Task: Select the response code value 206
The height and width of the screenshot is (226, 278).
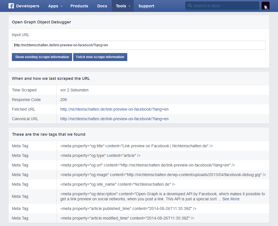Action: click(63, 100)
